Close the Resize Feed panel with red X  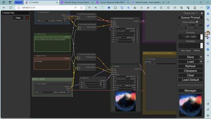(27, 18)
